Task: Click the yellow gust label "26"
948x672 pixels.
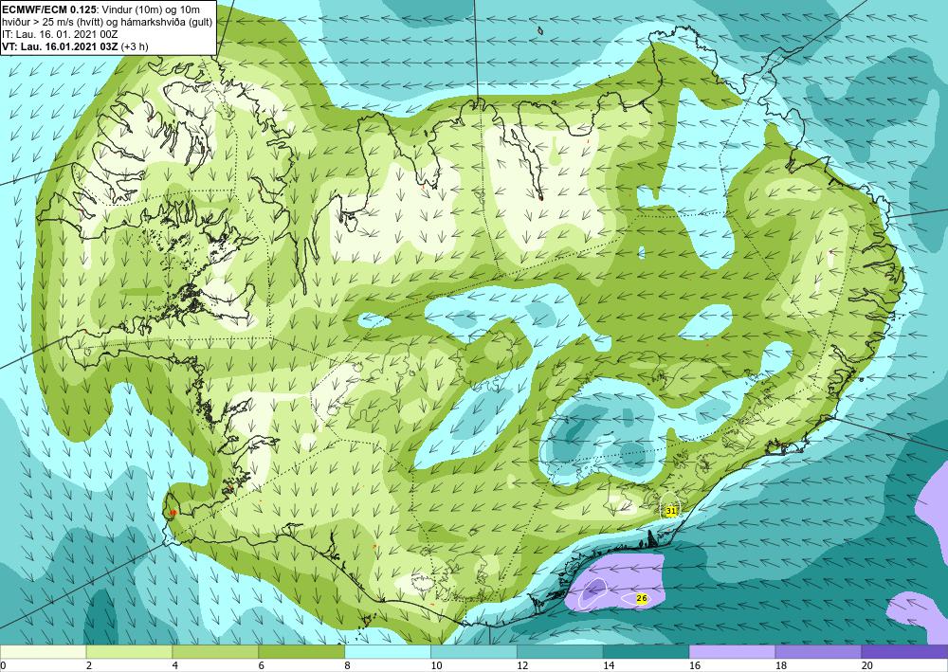Action: tap(642, 598)
